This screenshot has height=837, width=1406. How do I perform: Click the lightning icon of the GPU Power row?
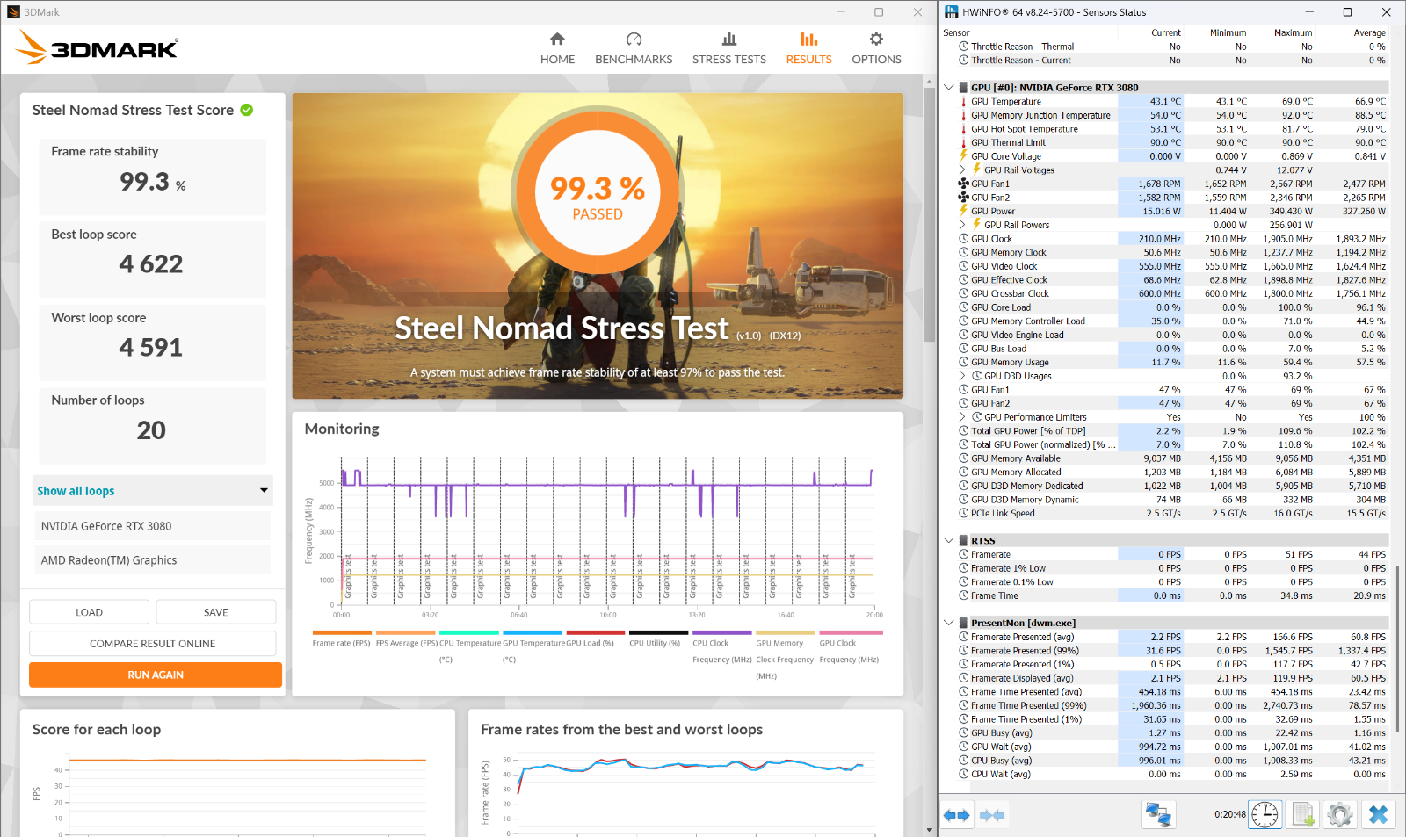[964, 211]
